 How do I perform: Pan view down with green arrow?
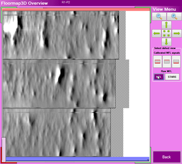[x=167, y=42]
